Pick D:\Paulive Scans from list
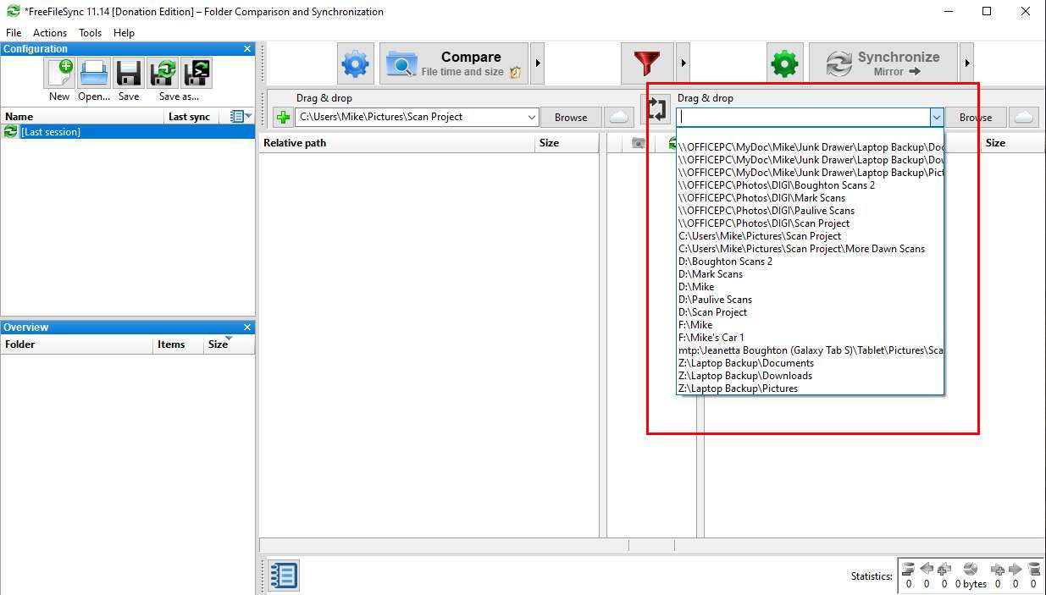The height and width of the screenshot is (595, 1046). [x=810, y=300]
